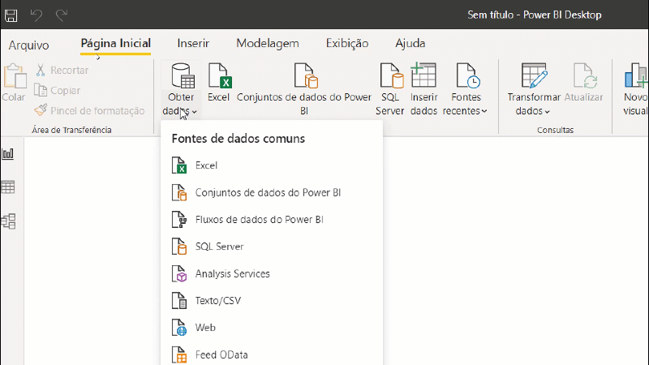The width and height of the screenshot is (649, 365).
Task: Click the save icon in title bar
Action: coord(11,15)
